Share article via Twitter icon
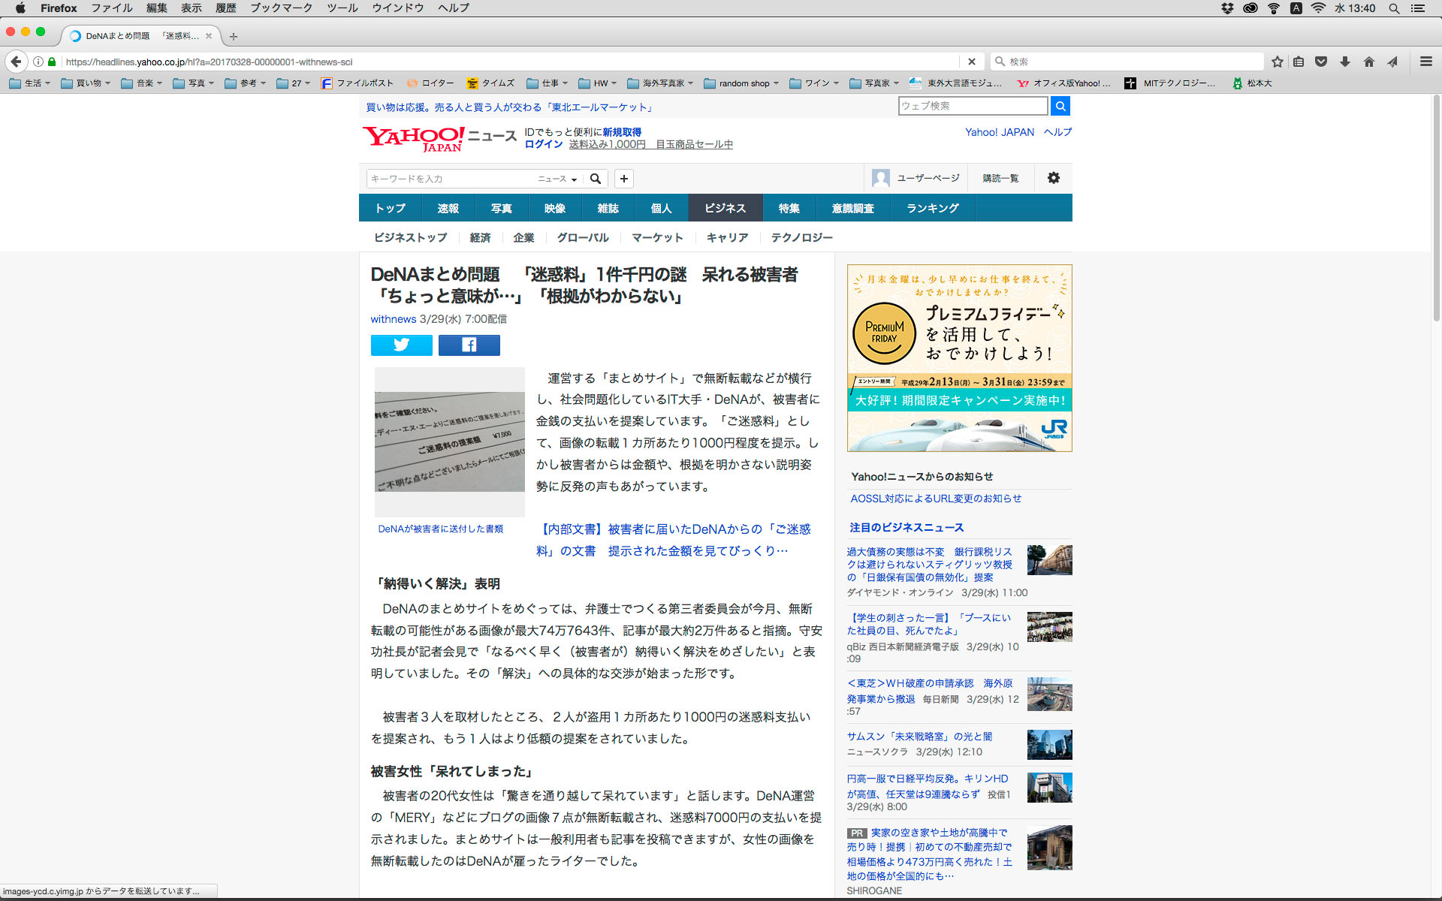 tap(401, 345)
